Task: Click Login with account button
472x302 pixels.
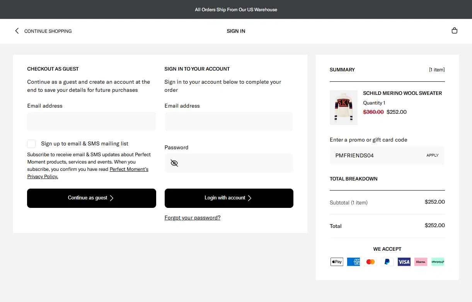Action: 229,198
